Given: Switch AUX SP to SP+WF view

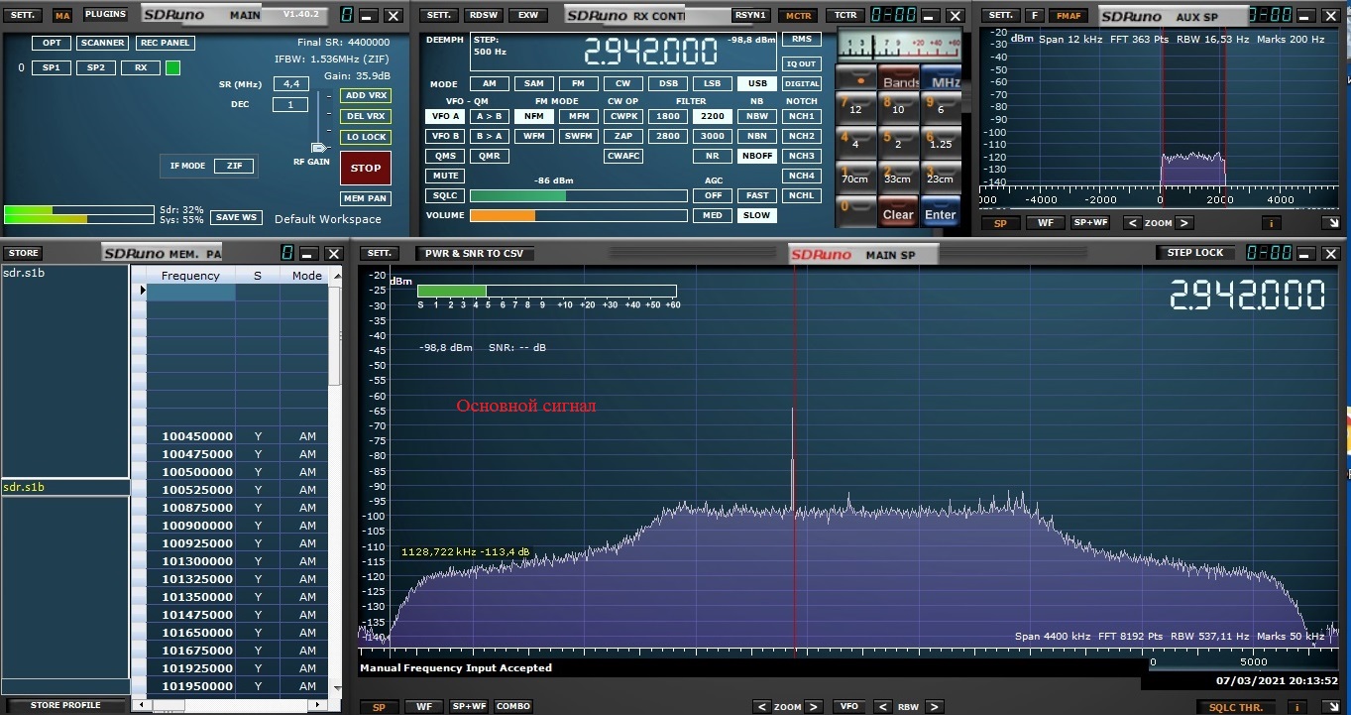Looking at the screenshot, I should point(1090,223).
